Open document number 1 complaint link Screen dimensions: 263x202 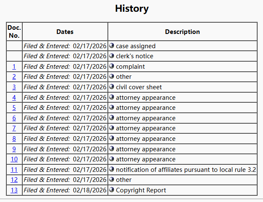coord(14,67)
